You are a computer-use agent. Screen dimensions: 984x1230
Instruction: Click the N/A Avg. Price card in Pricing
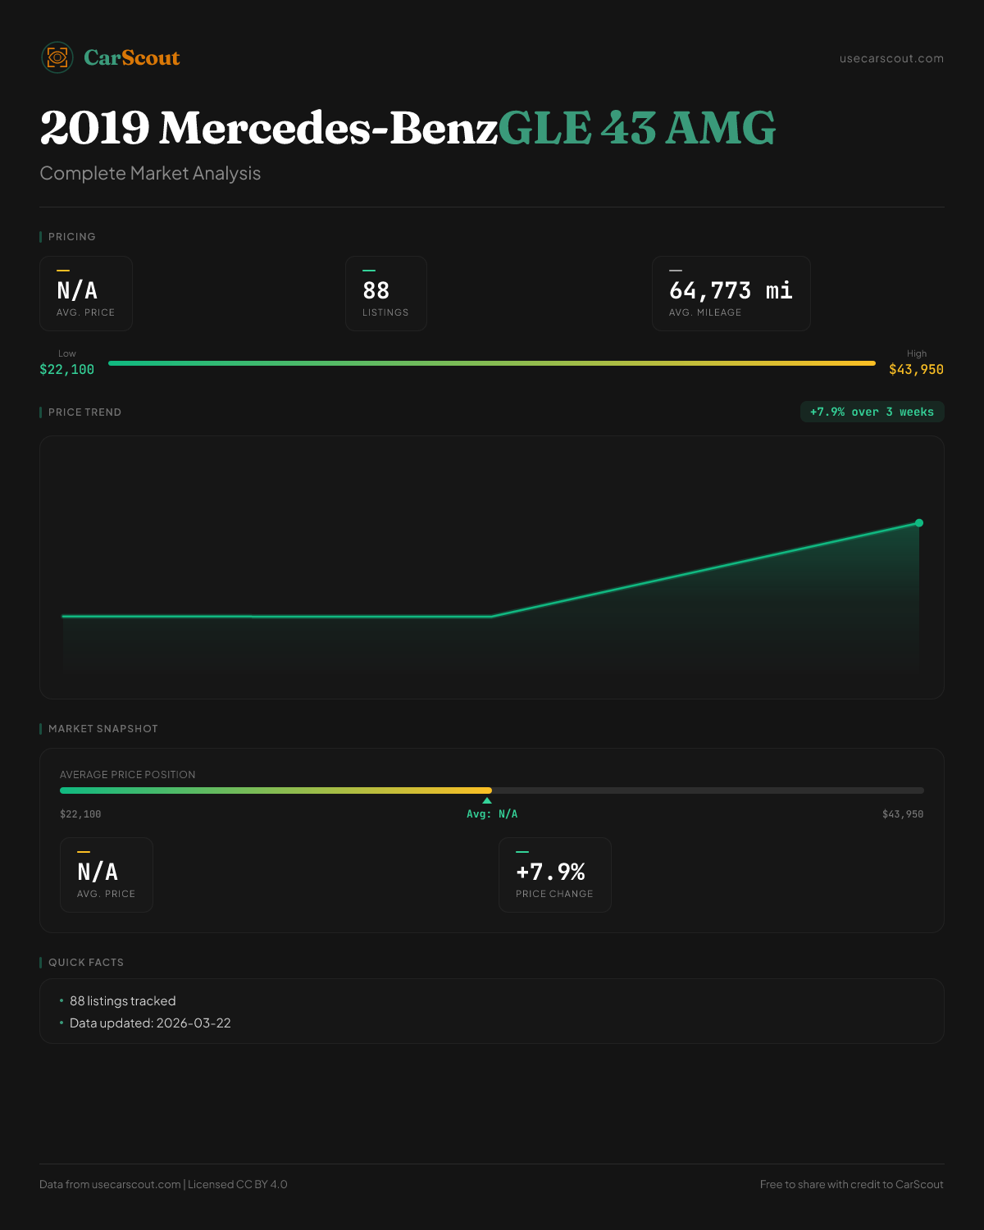coord(86,294)
